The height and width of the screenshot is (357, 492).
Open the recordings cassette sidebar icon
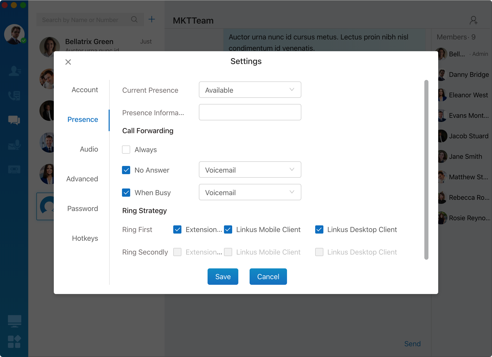point(14,169)
